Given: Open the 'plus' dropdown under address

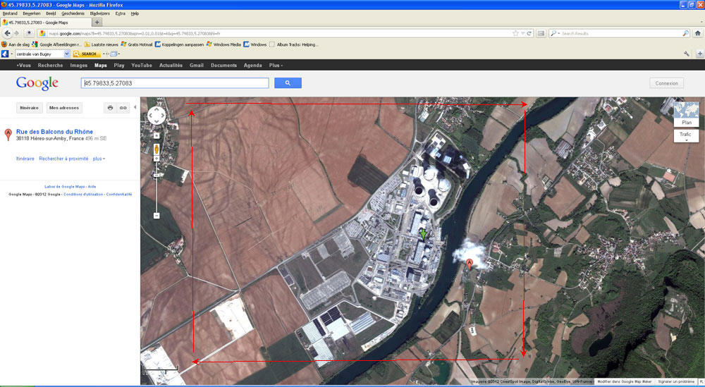Looking at the screenshot, I should [x=99, y=159].
